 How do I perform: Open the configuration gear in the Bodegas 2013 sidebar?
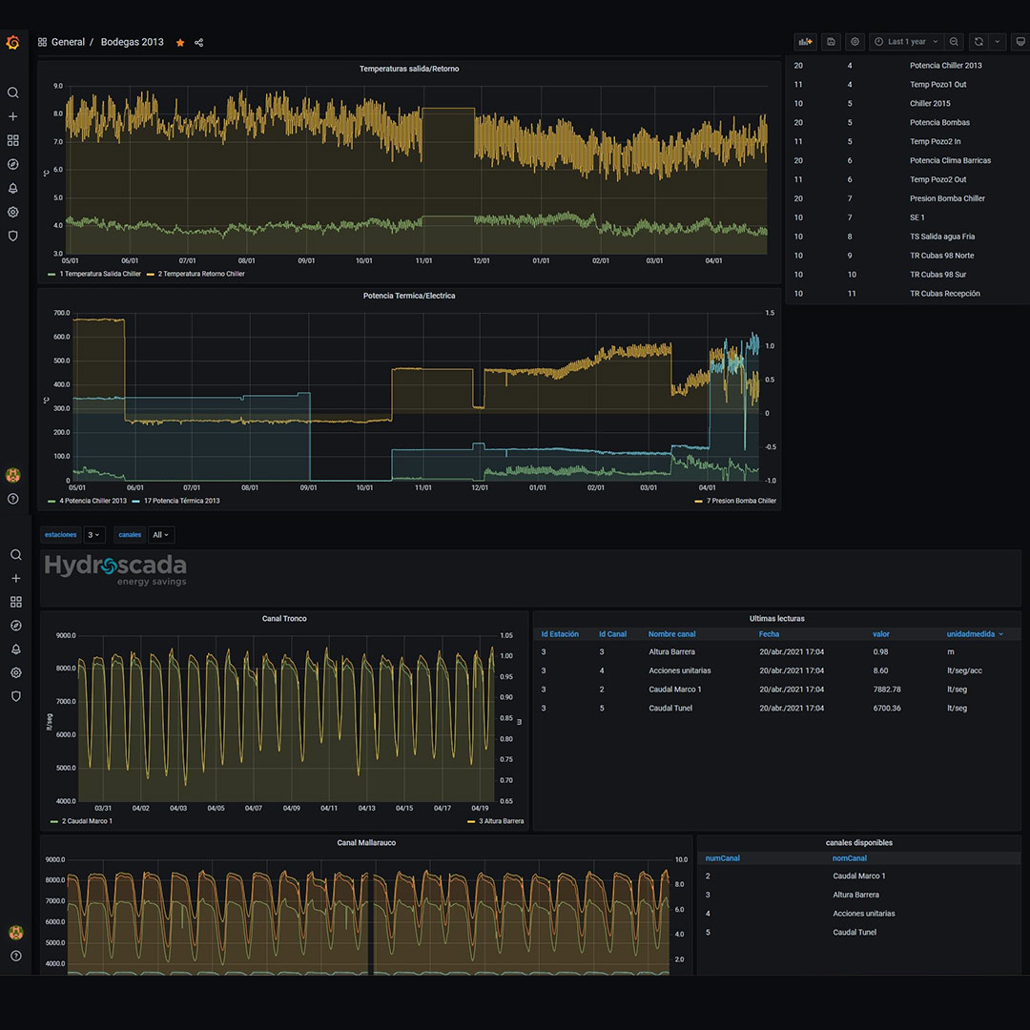click(12, 212)
